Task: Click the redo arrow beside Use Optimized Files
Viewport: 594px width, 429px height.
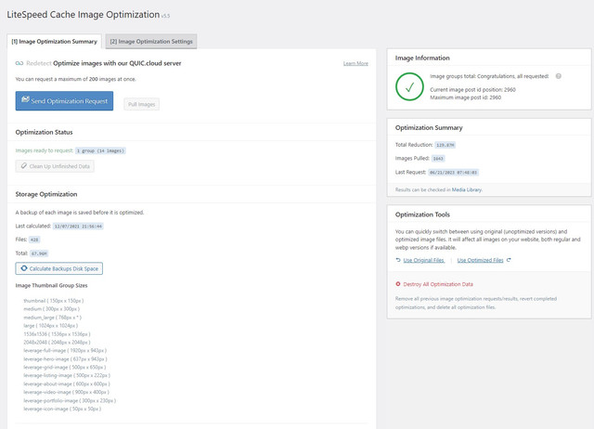Action: [509, 260]
